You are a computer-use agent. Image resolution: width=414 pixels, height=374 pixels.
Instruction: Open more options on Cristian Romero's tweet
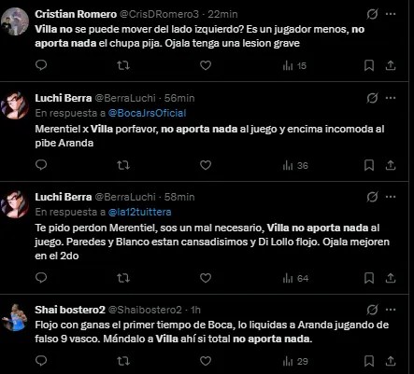tap(391, 14)
